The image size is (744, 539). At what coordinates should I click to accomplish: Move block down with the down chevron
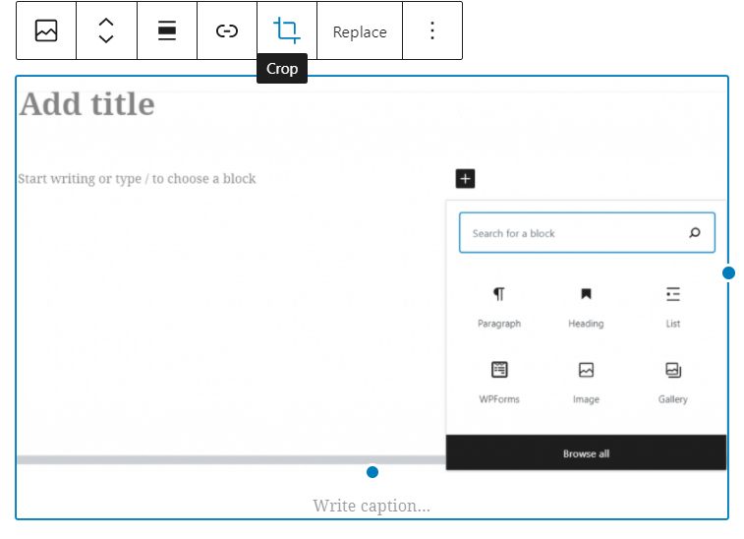click(x=106, y=39)
